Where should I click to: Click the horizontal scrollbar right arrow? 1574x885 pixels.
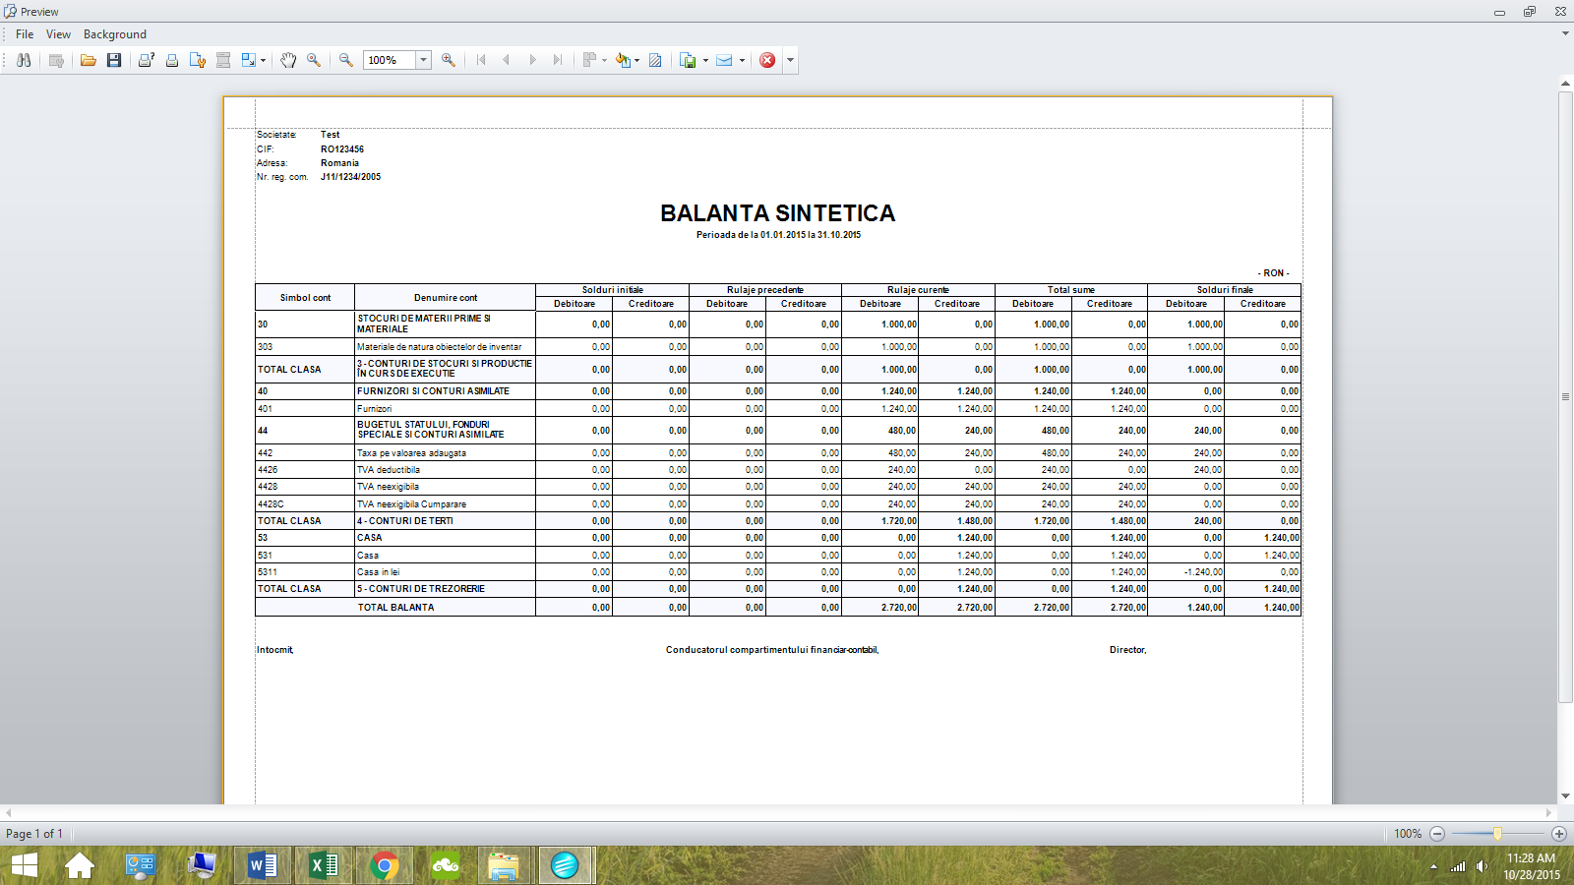pos(1548,812)
